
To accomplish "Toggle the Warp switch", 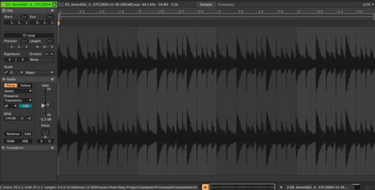I will tap(11, 86).
